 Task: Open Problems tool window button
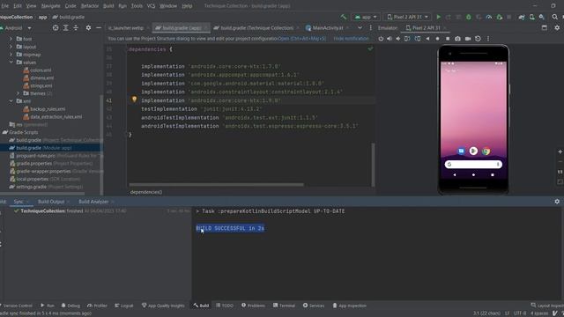point(253,306)
